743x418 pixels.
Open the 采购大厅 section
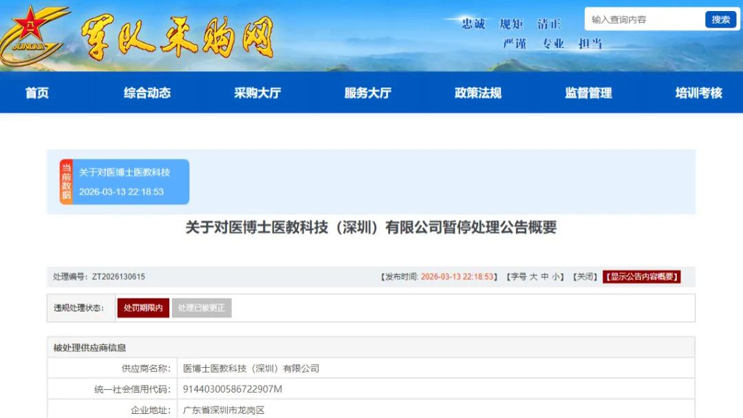click(258, 93)
